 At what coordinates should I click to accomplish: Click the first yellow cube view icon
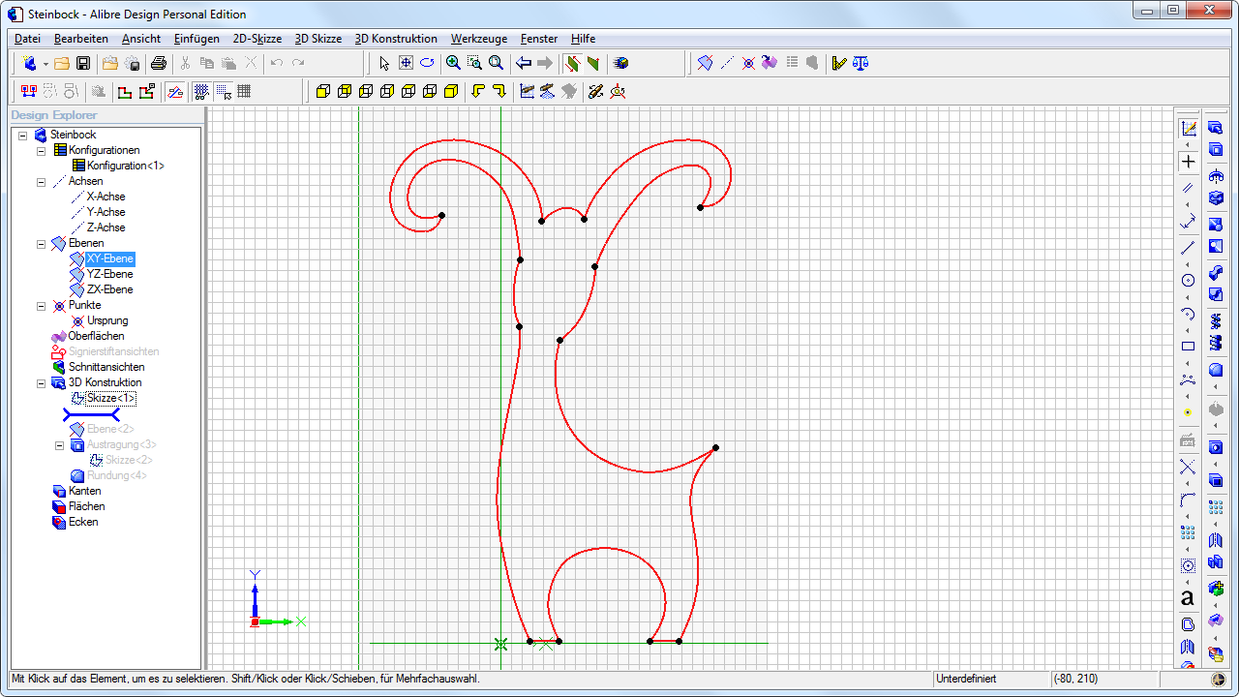[x=323, y=91]
